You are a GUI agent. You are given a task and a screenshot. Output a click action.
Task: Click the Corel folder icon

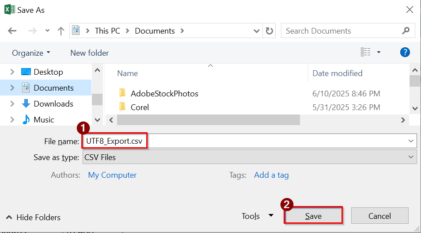tap(122, 107)
